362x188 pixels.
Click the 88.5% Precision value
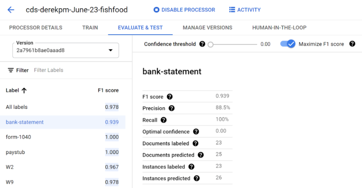223,107
